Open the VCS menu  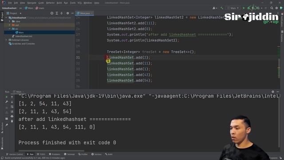point(79,3)
